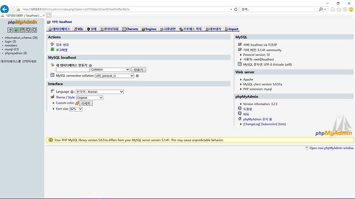
Task: Open the Theme / Style dropdown showing Original
Action: 90,98
